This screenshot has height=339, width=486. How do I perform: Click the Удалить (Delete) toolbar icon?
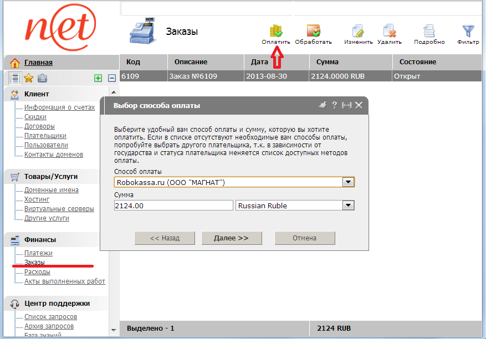389,31
